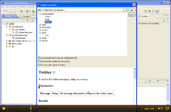Click the grayed Save toolbar icon
This screenshot has height=112, width=171.
[x=11, y=11]
